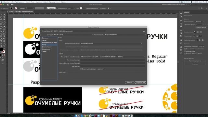Click Параметры документа under quick actions
Image resolution: width=208 pixels, height=117 pixels.
click(x=195, y=61)
